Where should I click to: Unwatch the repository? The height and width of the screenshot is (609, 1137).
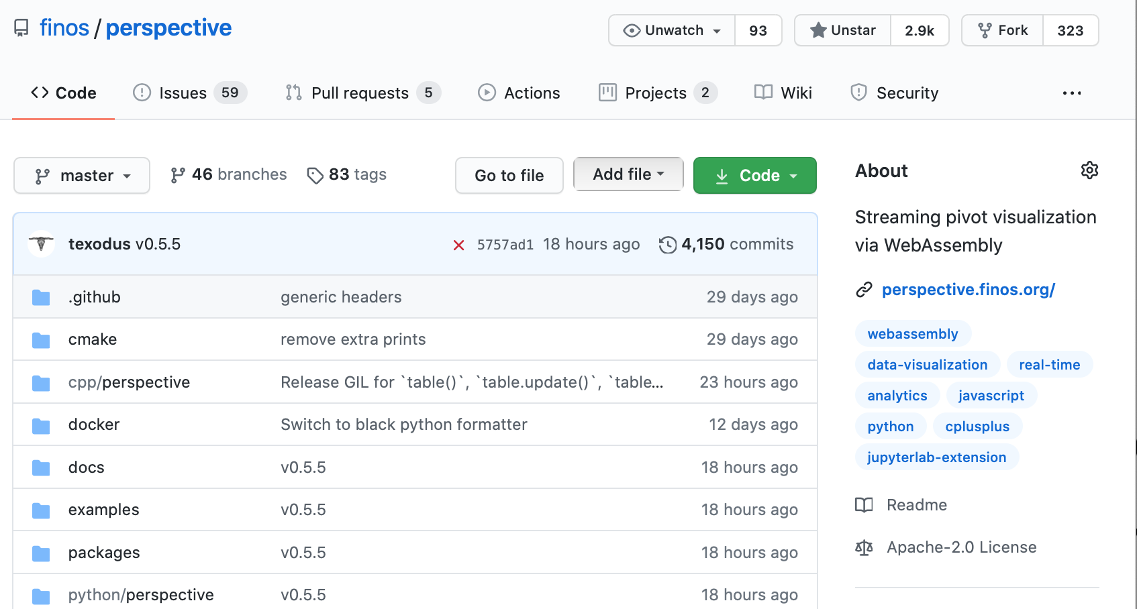pos(672,30)
